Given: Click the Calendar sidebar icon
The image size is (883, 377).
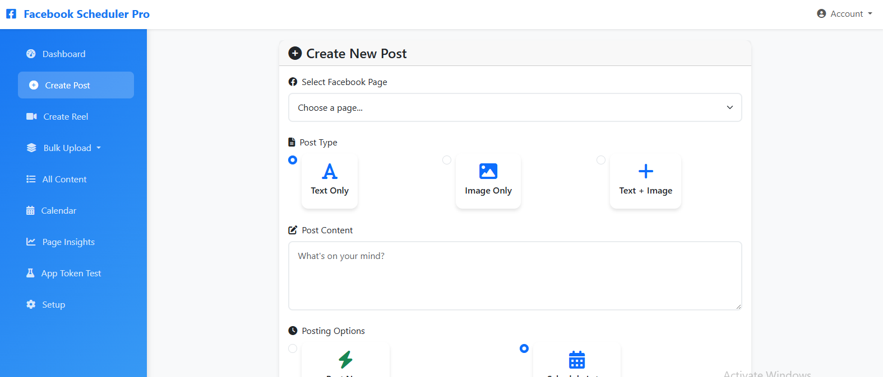Looking at the screenshot, I should point(30,210).
